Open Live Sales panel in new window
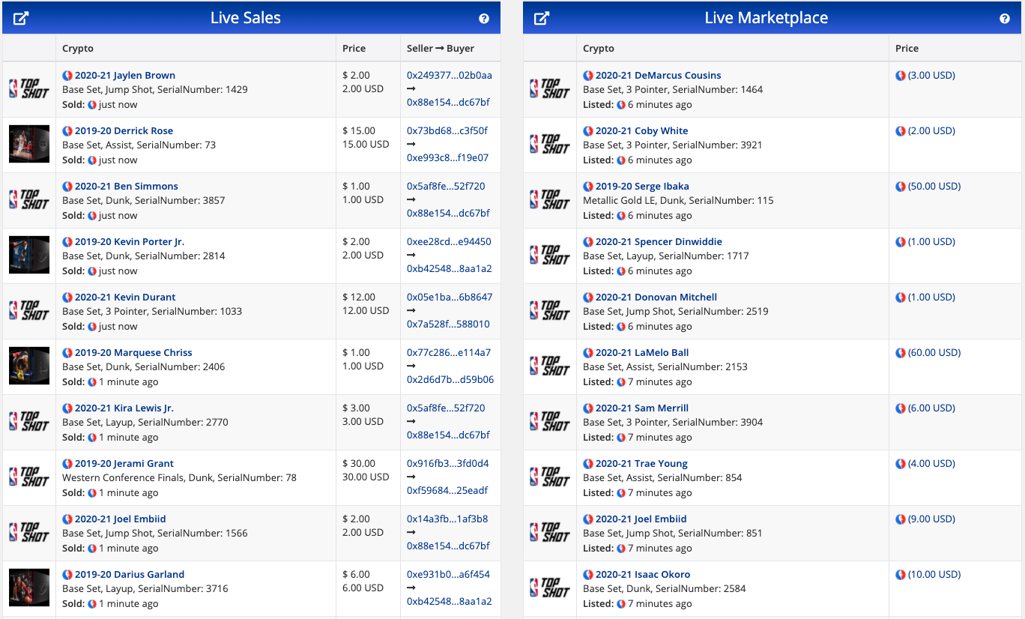The height and width of the screenshot is (619, 1025). [21, 18]
